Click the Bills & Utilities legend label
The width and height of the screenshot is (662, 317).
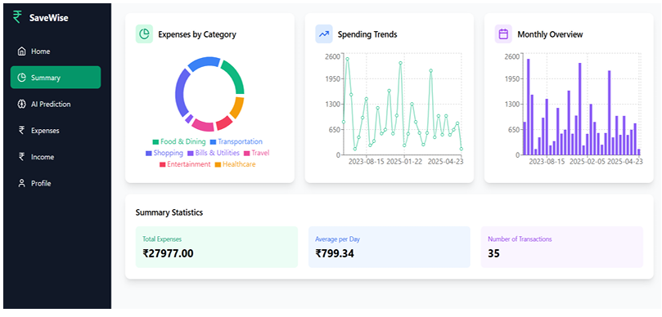(x=217, y=153)
